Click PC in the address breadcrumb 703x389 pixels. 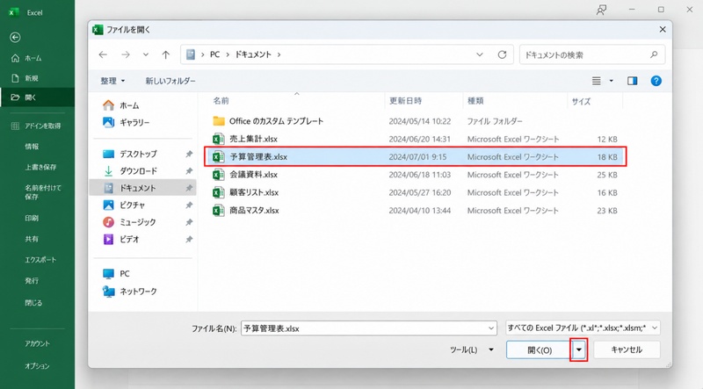pyautogui.click(x=214, y=54)
